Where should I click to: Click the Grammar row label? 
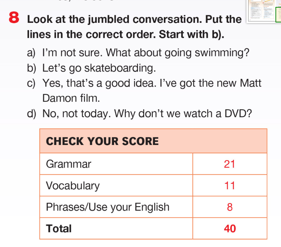68,164
